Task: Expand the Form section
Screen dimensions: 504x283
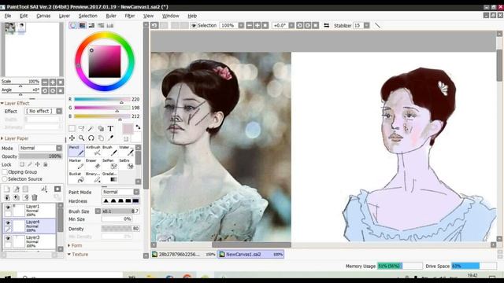Action: [x=76, y=245]
